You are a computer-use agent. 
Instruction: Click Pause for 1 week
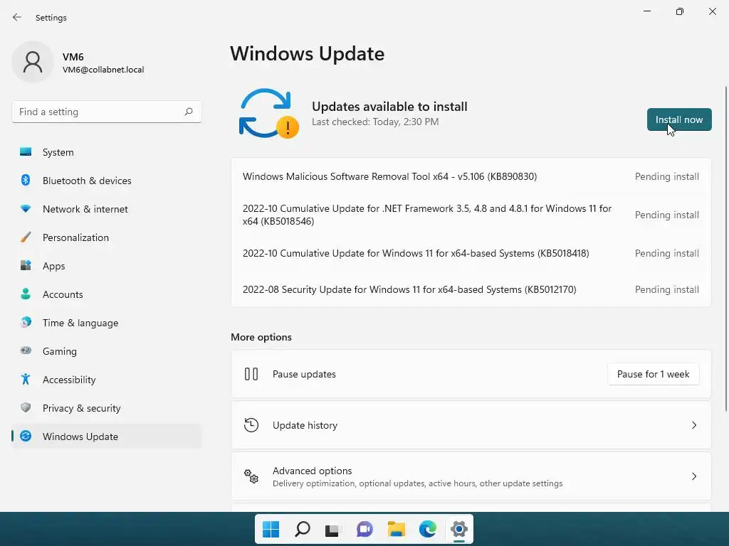coord(653,374)
